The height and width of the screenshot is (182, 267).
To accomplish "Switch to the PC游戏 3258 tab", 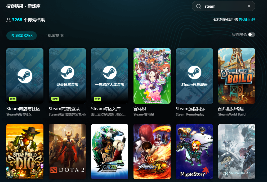I will (22, 36).
